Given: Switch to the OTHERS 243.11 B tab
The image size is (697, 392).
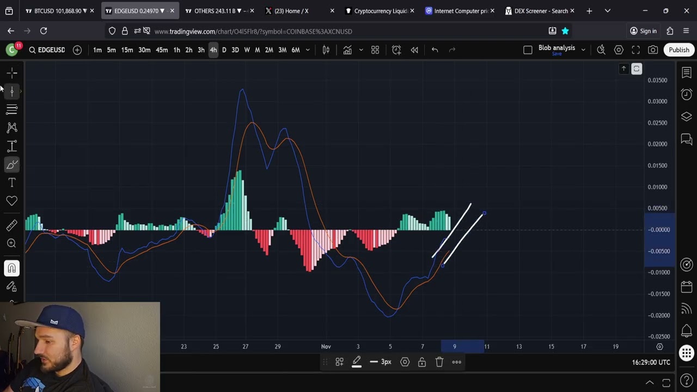Looking at the screenshot, I should coord(218,11).
